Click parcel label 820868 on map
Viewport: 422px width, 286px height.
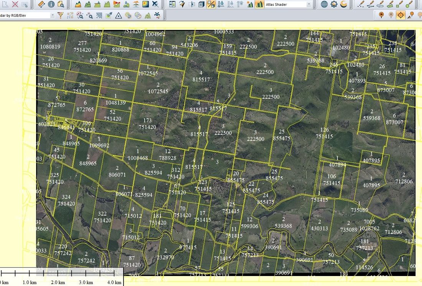pos(120,49)
